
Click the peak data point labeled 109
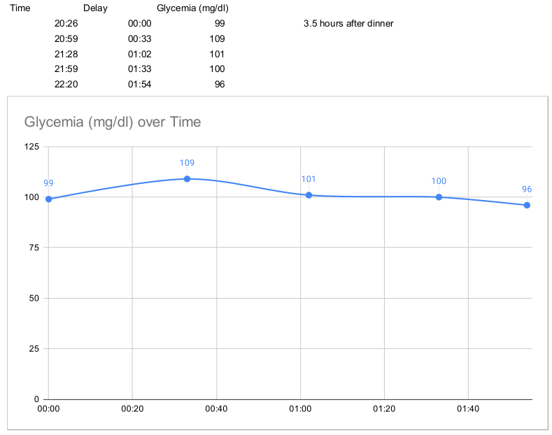click(187, 179)
